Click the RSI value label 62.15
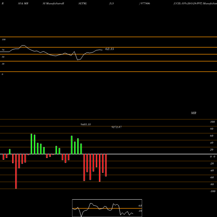Screen dimensions: 217x217 click(109, 49)
